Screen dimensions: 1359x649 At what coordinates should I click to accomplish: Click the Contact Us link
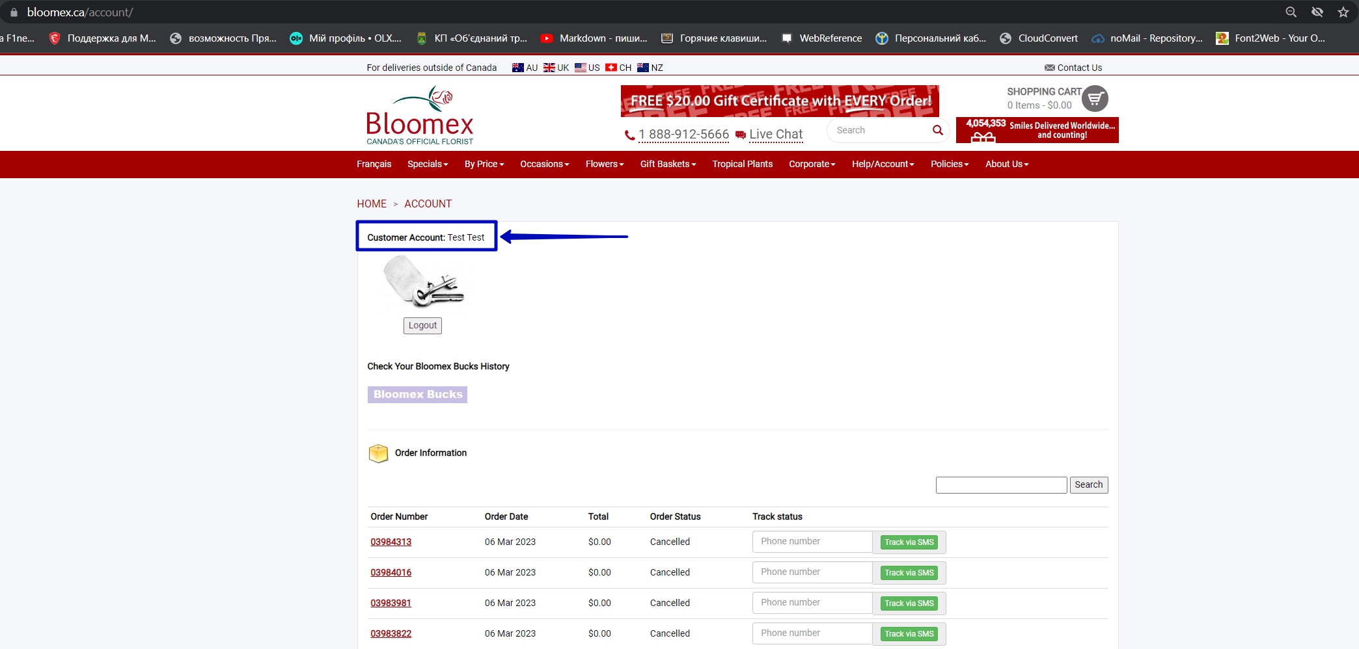coord(1080,68)
